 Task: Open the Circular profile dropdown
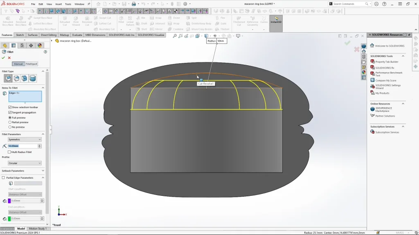(25, 163)
